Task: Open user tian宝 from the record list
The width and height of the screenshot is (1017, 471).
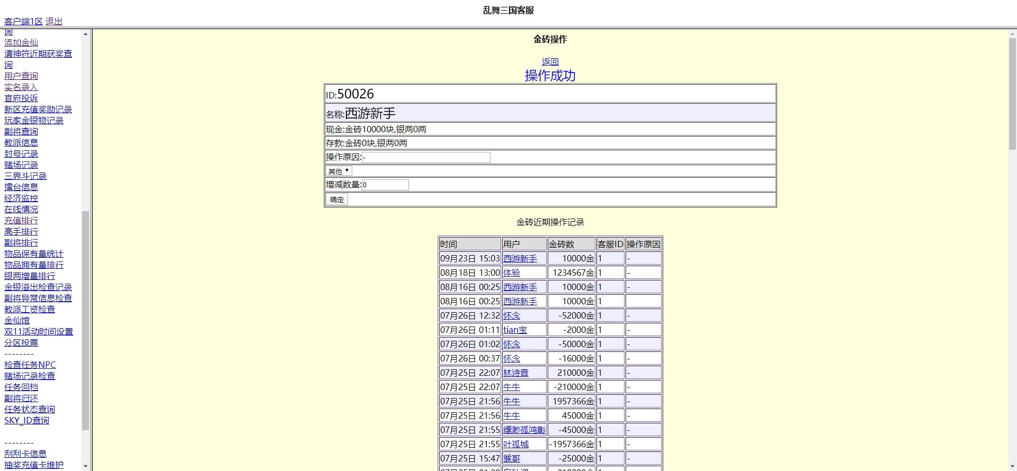Action: click(x=515, y=330)
